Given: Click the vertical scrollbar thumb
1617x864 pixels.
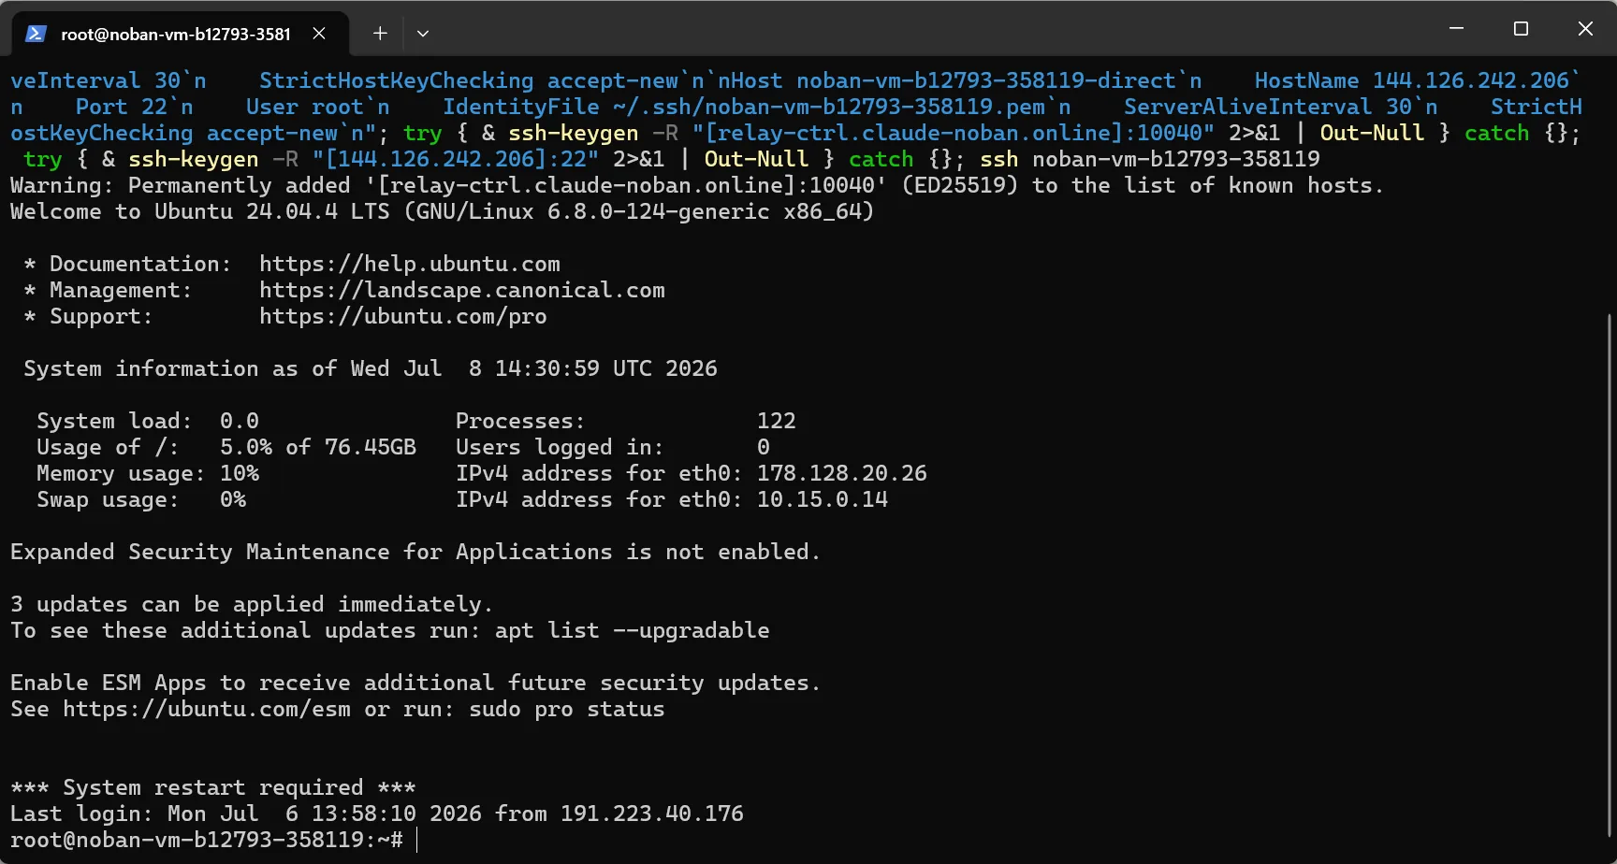Looking at the screenshot, I should [x=1610, y=575].
